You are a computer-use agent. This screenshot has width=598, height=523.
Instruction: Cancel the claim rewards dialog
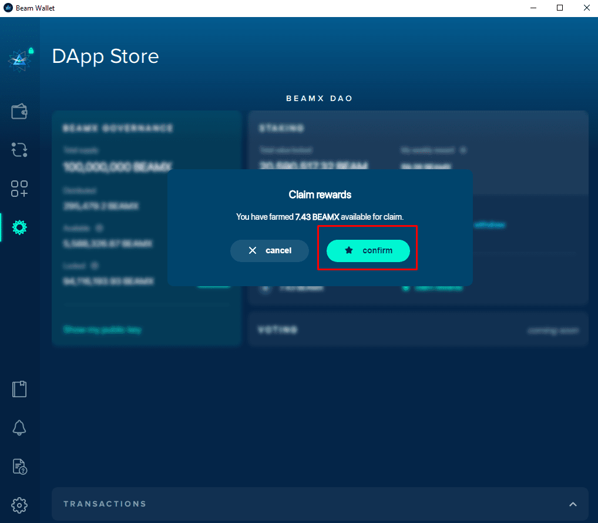[x=269, y=250]
